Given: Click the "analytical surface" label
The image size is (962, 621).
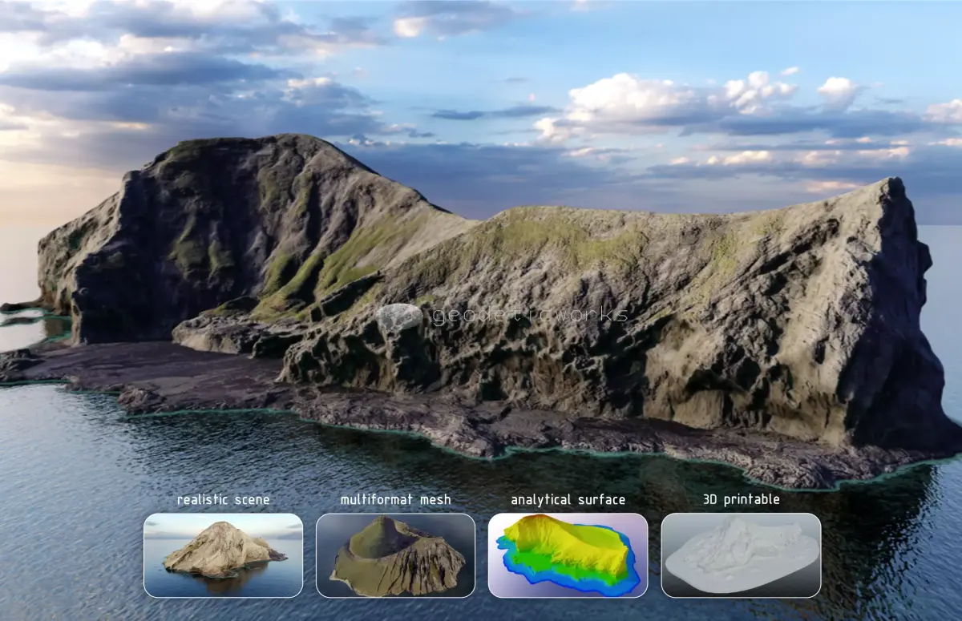Looking at the screenshot, I should tap(568, 500).
